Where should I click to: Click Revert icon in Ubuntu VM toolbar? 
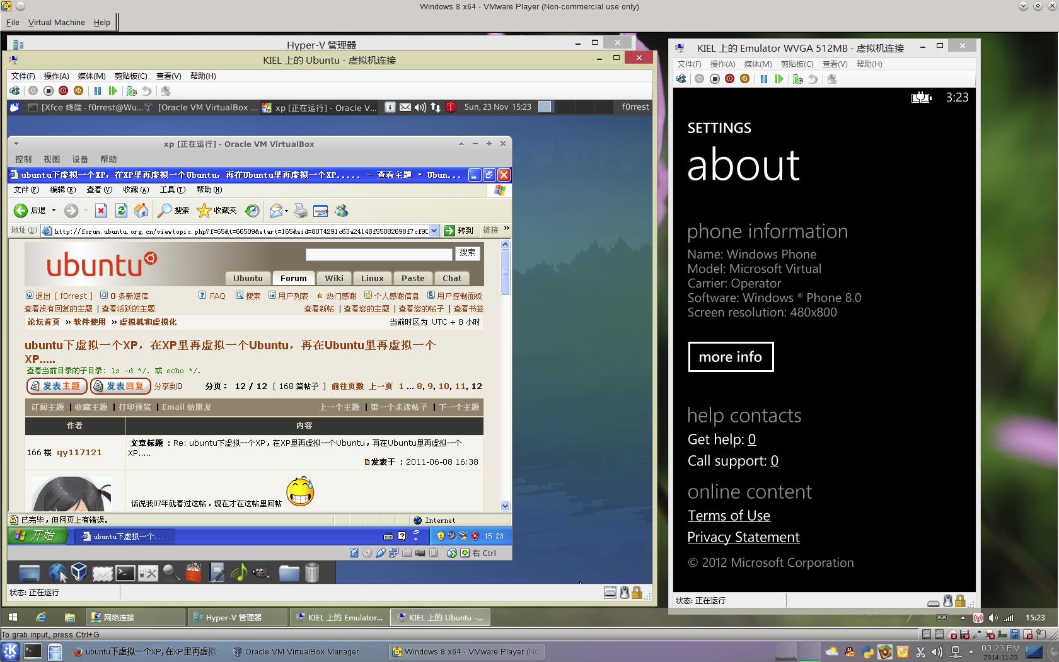[x=147, y=91]
